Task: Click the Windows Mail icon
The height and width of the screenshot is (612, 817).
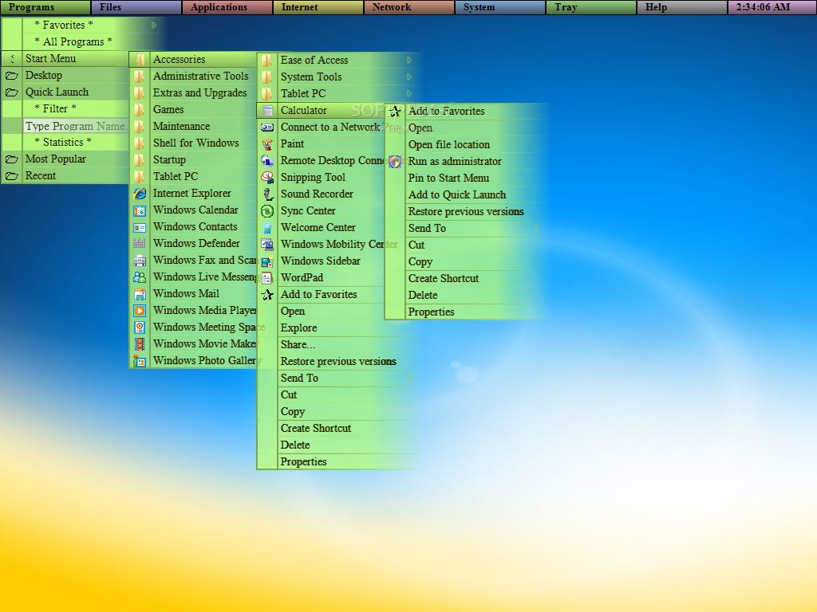Action: [140, 294]
